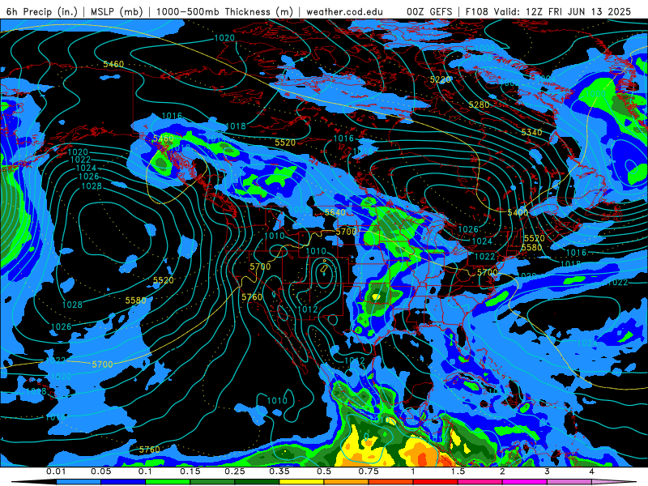Click the '1000-500mb Thickness (m)' header label
Image resolution: width=648 pixels, height=486 pixels.
pyautogui.click(x=224, y=11)
